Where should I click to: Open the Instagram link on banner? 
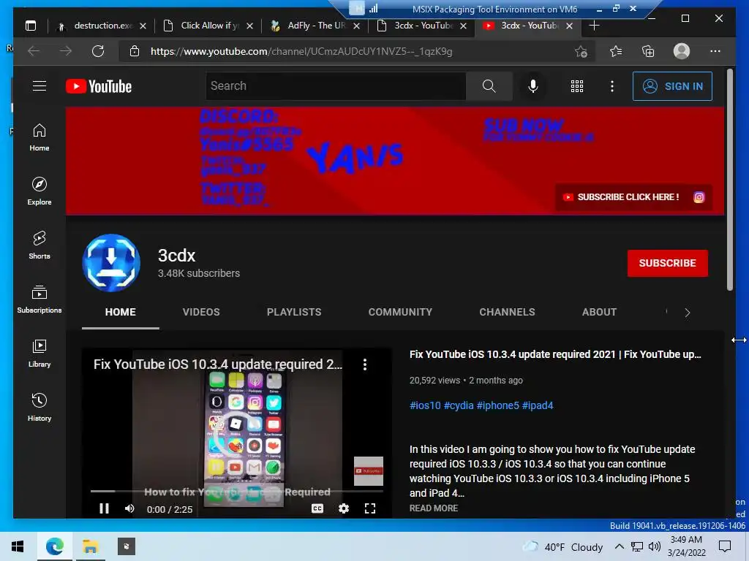(x=699, y=197)
